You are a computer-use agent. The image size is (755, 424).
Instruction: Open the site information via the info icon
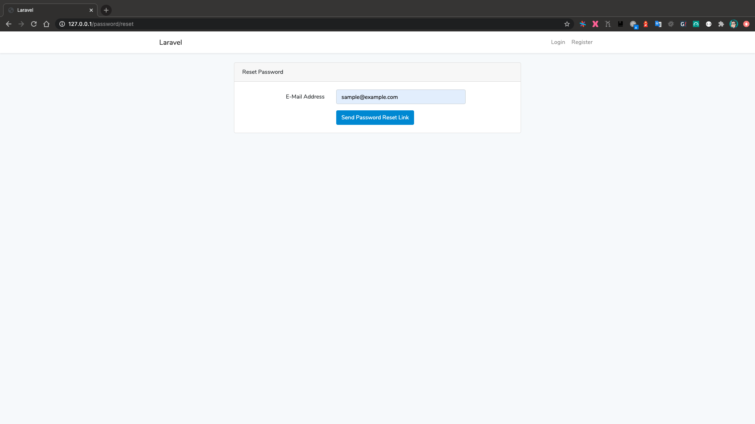tap(61, 24)
